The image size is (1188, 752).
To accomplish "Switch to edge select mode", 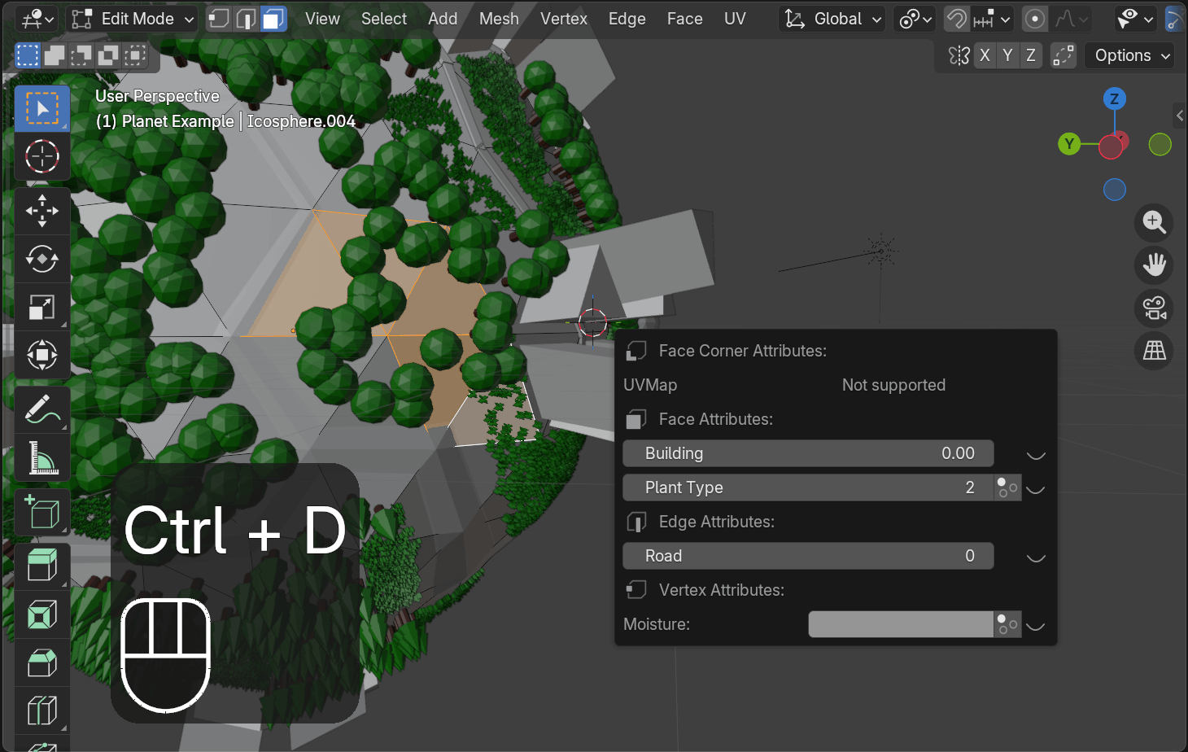I will click(246, 19).
